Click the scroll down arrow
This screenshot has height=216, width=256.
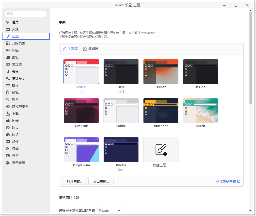click(251, 211)
